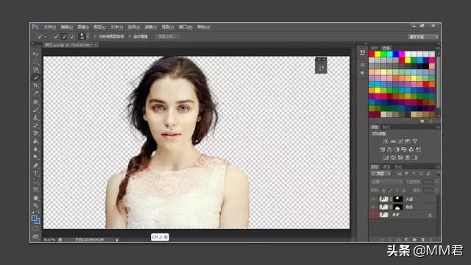Select the Zoom tool
Viewport: 471px width, 265px height.
[x=35, y=205]
